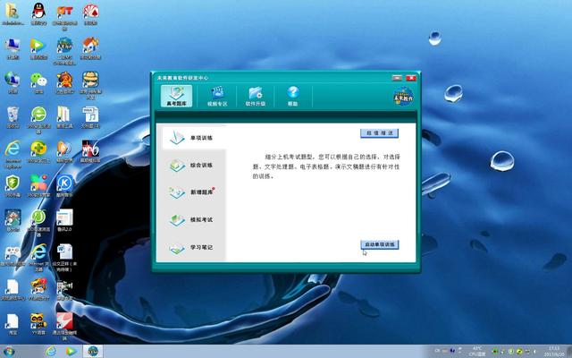Open the WeChat desktop icon

tap(38, 82)
